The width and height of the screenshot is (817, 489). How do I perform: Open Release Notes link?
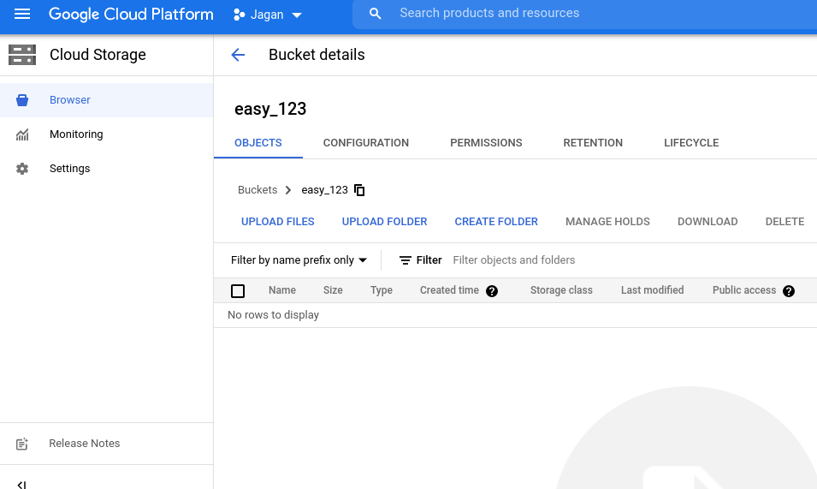(85, 444)
